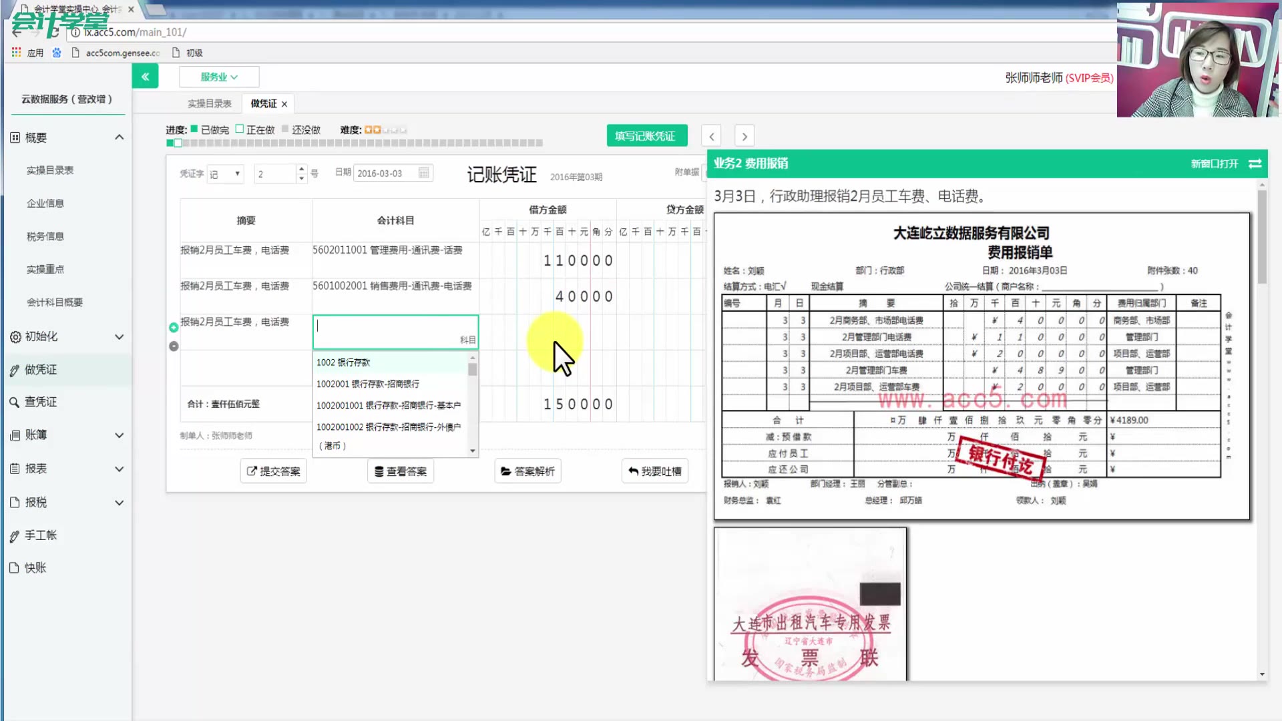
Task: Select 1002001 银行存款-招商银行 from list
Action: click(x=368, y=384)
